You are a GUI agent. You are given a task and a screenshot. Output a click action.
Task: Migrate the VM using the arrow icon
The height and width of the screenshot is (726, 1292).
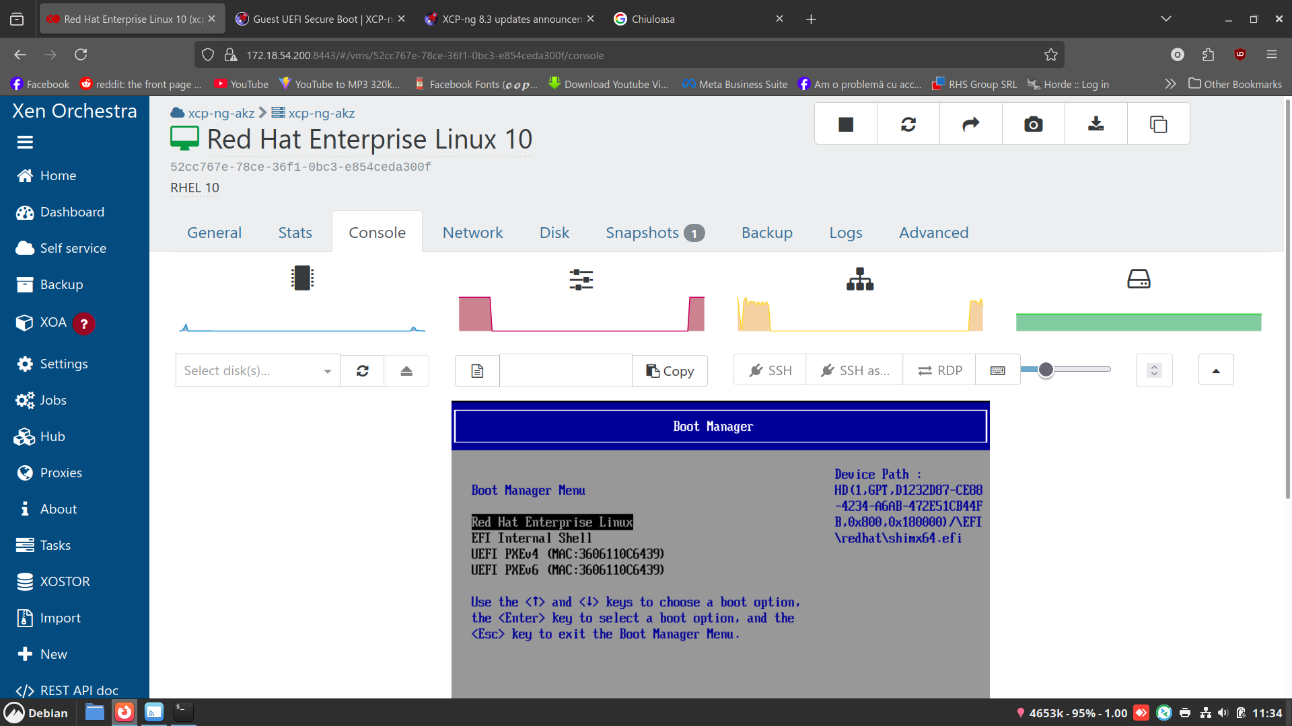pyautogui.click(x=970, y=124)
